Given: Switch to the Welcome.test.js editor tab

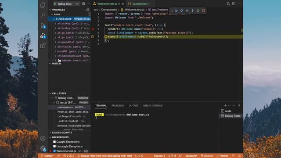Looking at the screenshot, I should 108,4.
